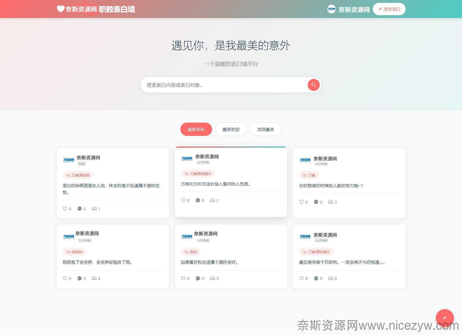Screen dimensions: 462x335
Task: Click the To: 哈哈哈 tag
Action: coord(74,252)
